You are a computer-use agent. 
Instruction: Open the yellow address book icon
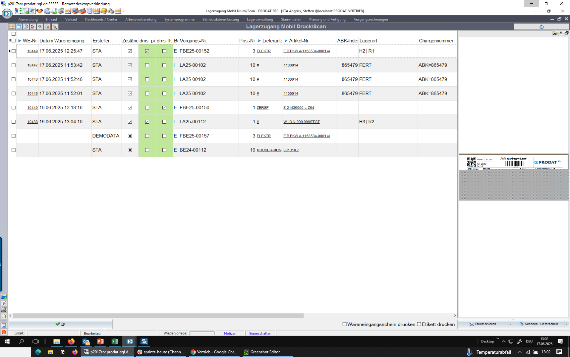[x=104, y=11]
